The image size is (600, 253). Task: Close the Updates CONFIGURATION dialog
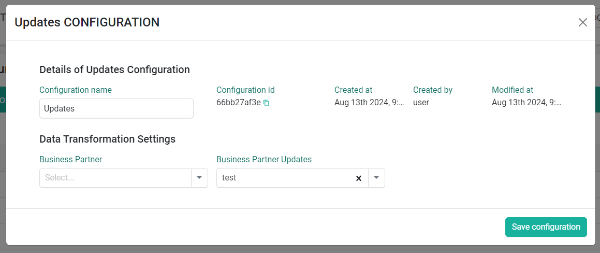(582, 22)
